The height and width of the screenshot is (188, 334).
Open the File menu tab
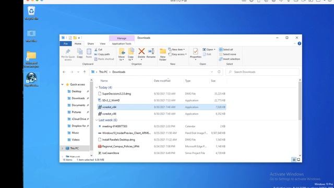coord(66,44)
